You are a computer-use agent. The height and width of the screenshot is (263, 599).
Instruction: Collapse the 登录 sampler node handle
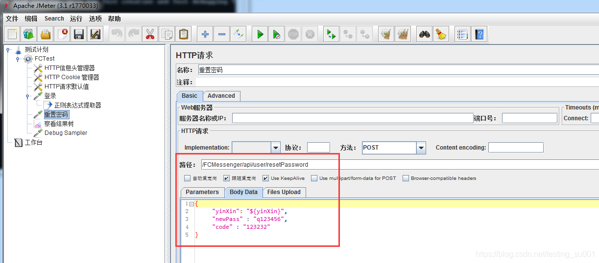tap(28, 96)
